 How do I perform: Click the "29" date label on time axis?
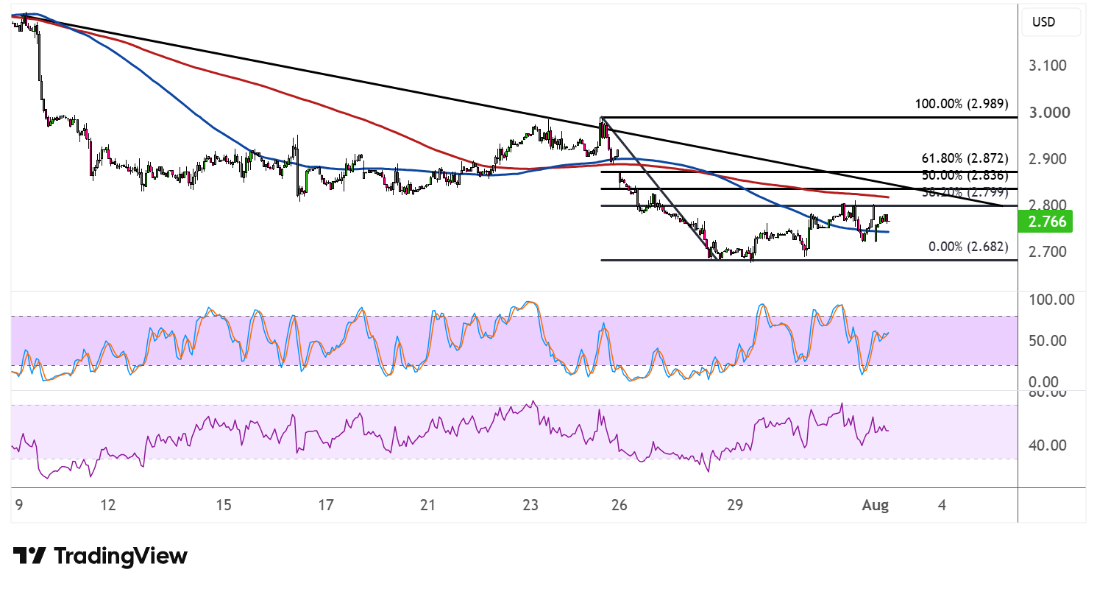coord(735,506)
